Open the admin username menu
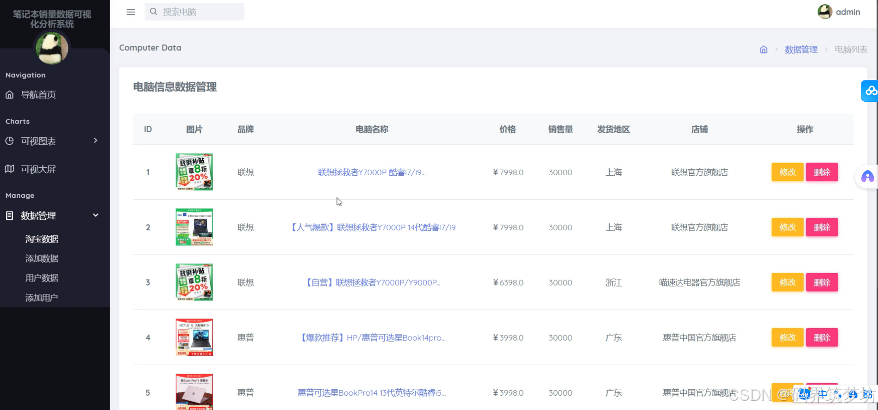Viewport: 878px width, 410px height. tap(848, 12)
